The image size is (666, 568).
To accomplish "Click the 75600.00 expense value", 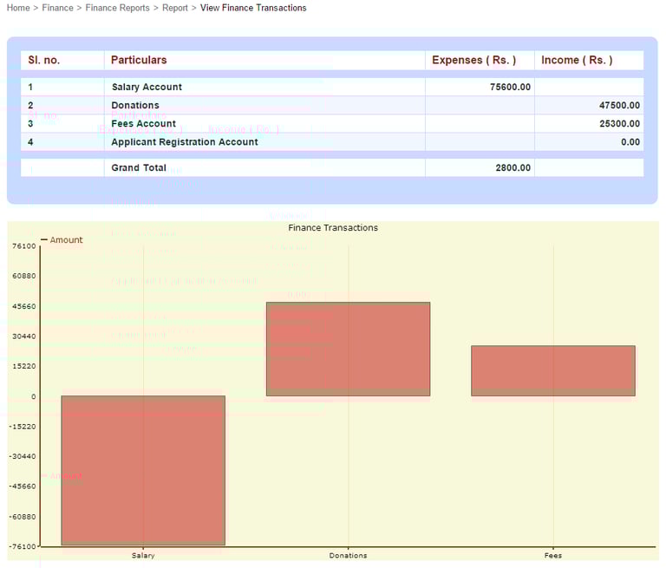I will click(x=510, y=87).
